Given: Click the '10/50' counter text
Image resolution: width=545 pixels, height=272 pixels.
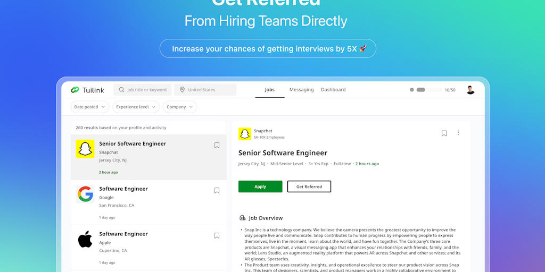Looking at the screenshot, I should pyautogui.click(x=450, y=90).
